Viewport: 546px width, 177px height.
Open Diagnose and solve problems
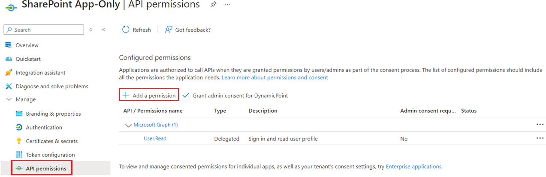(x=51, y=87)
